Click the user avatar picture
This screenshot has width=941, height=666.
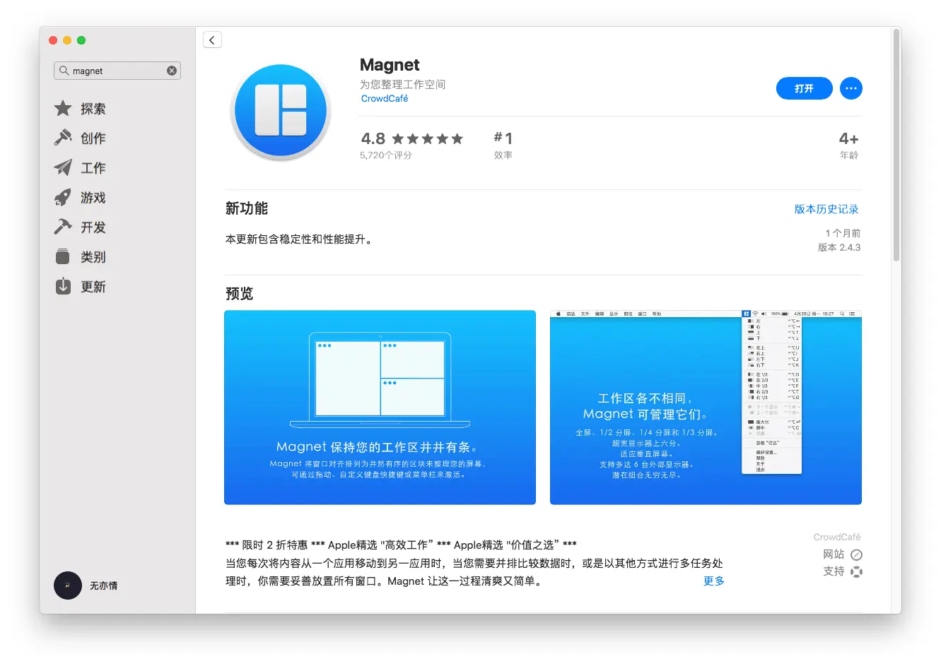click(68, 585)
